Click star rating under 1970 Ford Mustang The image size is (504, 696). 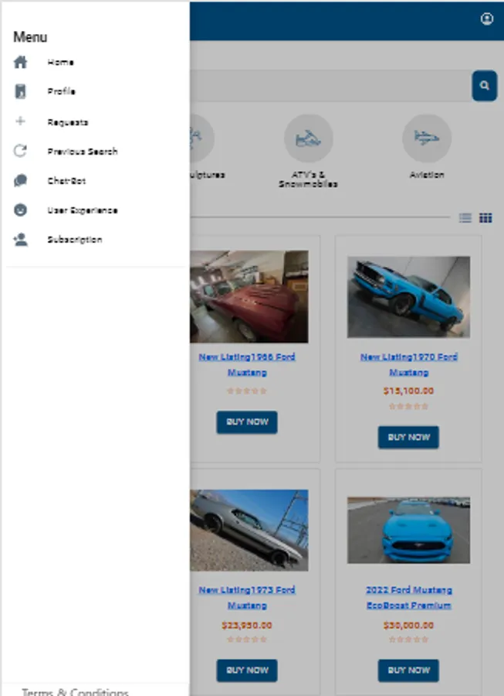click(x=409, y=407)
